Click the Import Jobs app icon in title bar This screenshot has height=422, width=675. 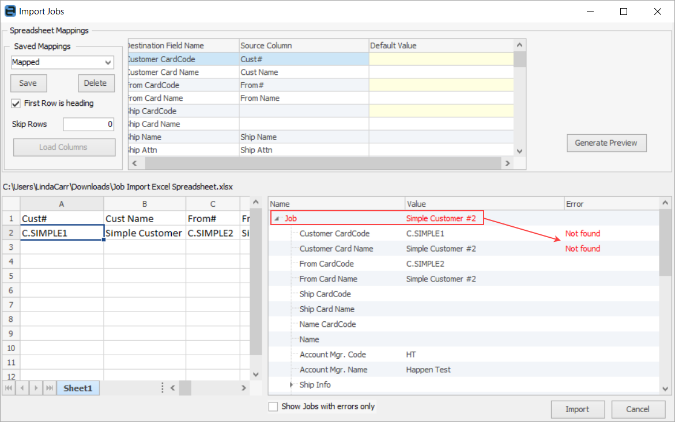pos(10,11)
